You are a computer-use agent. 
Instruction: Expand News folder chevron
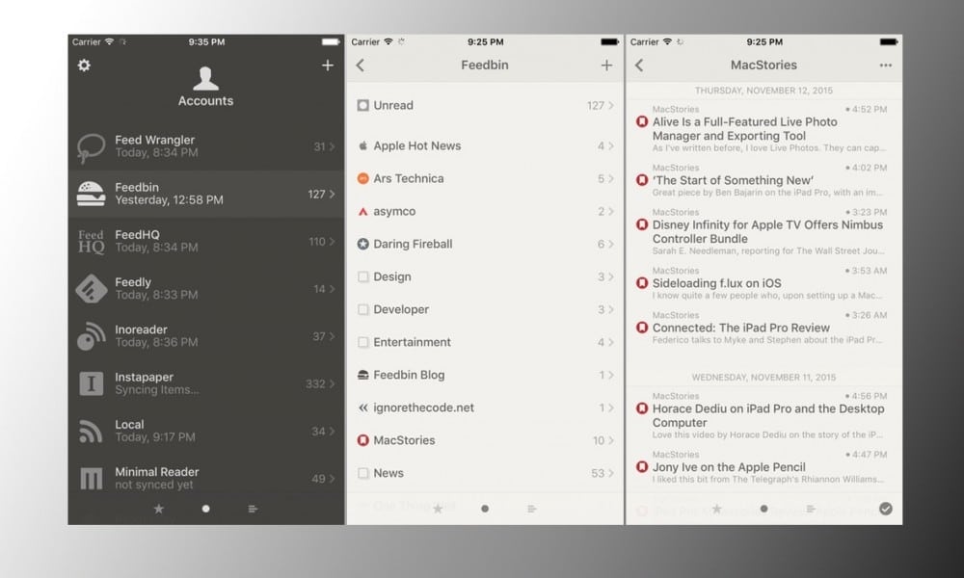pos(611,473)
